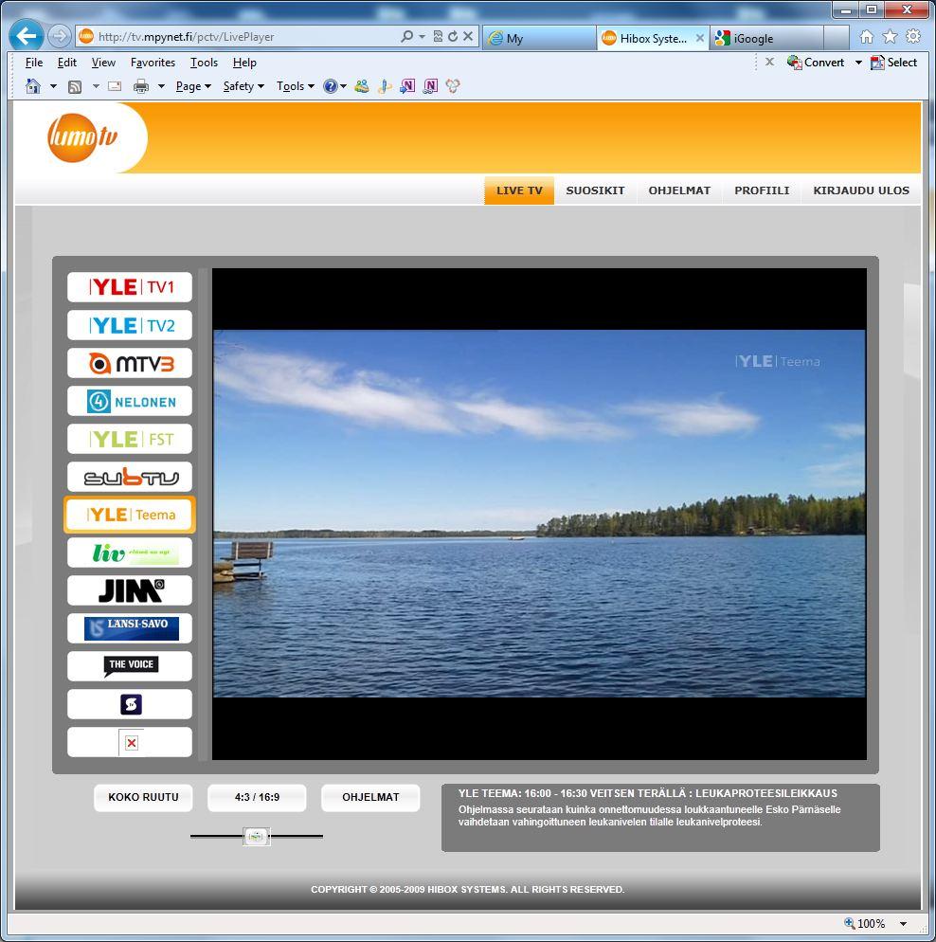
Task: Close the Convert toolbar with its X
Action: tap(769, 62)
